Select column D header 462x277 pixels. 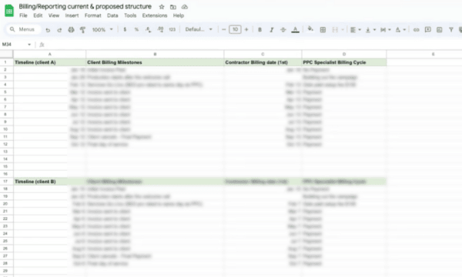coord(344,54)
